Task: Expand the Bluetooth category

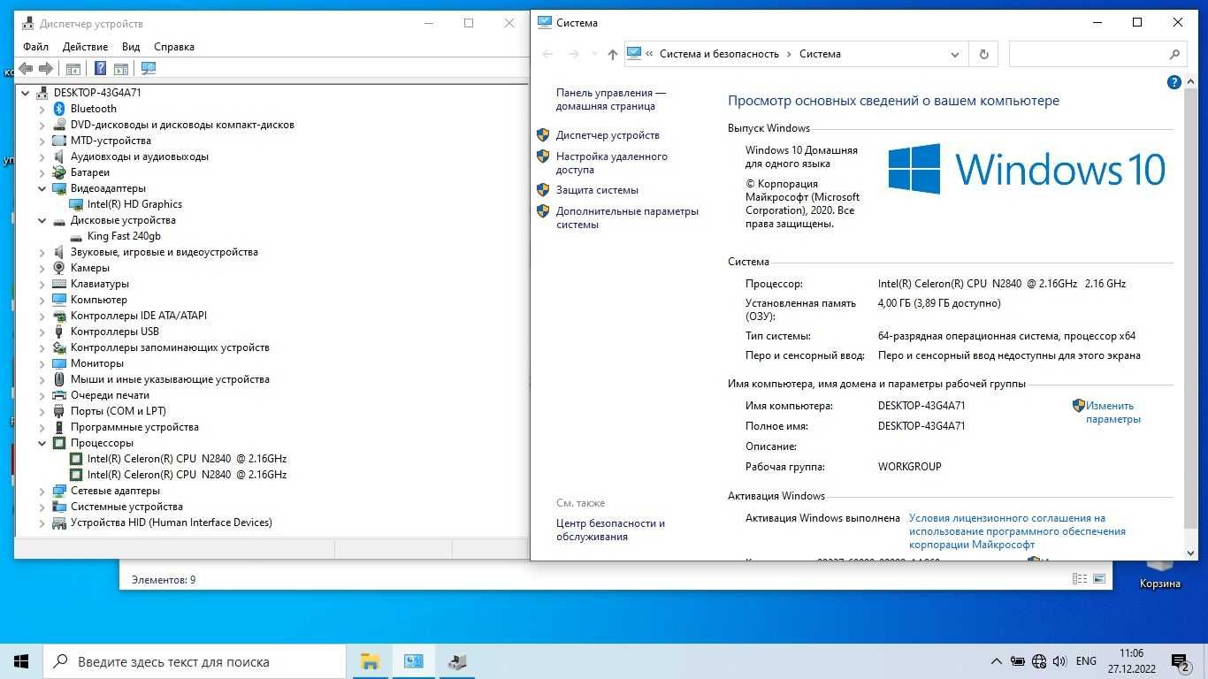Action: point(42,109)
